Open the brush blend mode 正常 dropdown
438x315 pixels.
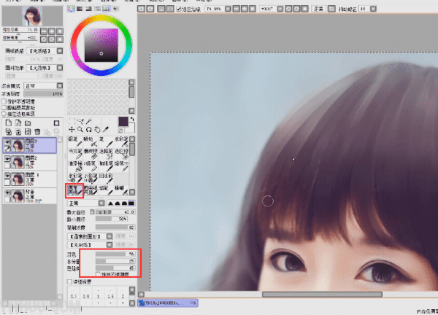point(101,203)
